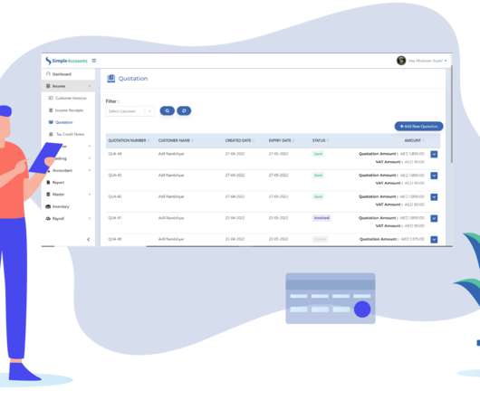480x400 pixels.
Task: Expand the Accountant menu chevron
Action: (x=90, y=170)
